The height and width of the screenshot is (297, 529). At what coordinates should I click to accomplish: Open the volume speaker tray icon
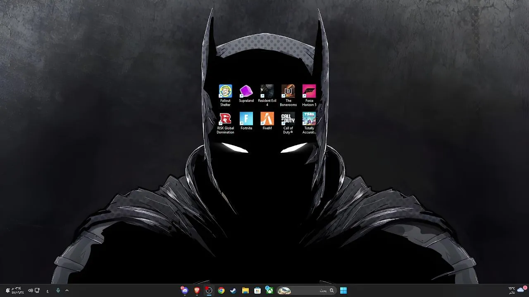[30, 290]
